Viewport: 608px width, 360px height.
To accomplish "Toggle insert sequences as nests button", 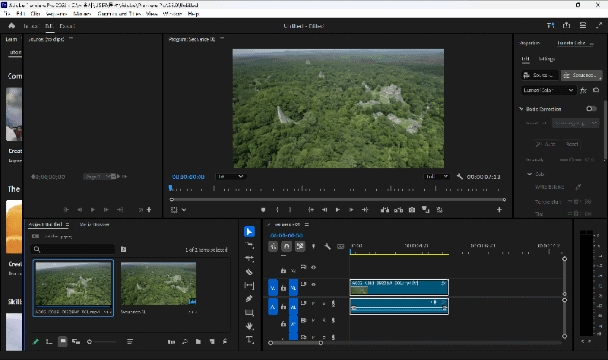I will (273, 246).
